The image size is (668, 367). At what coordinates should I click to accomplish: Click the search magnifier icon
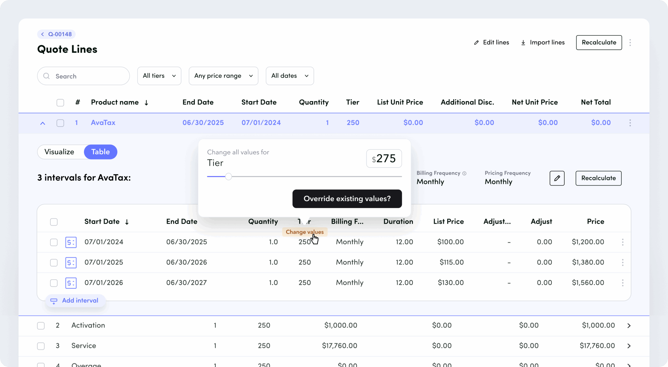point(46,76)
